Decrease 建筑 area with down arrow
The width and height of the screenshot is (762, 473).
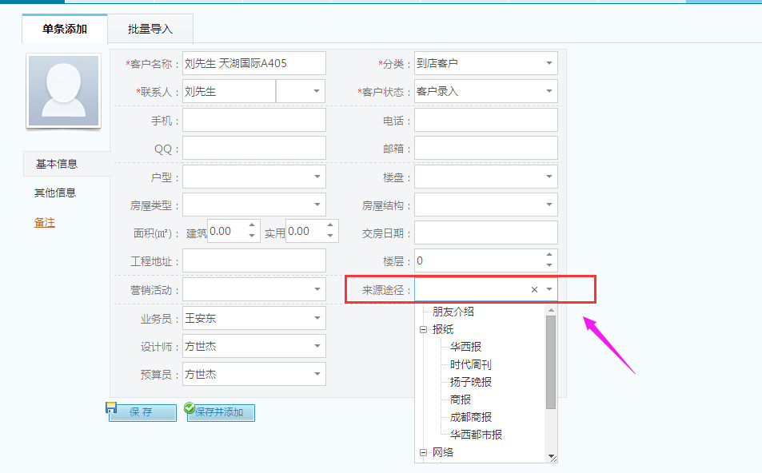(253, 236)
